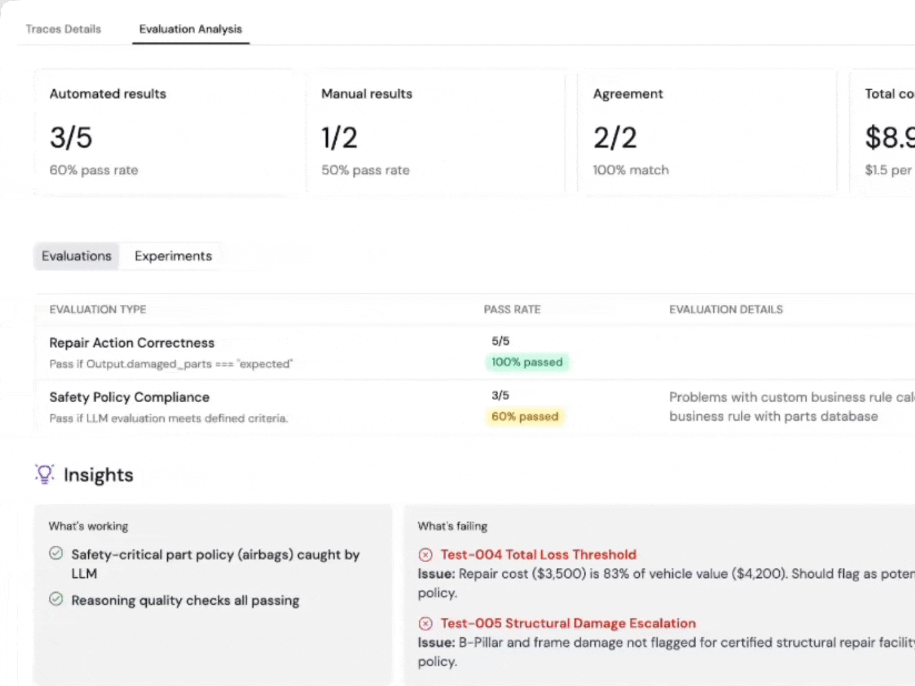Open the Automated results card

tap(168, 132)
